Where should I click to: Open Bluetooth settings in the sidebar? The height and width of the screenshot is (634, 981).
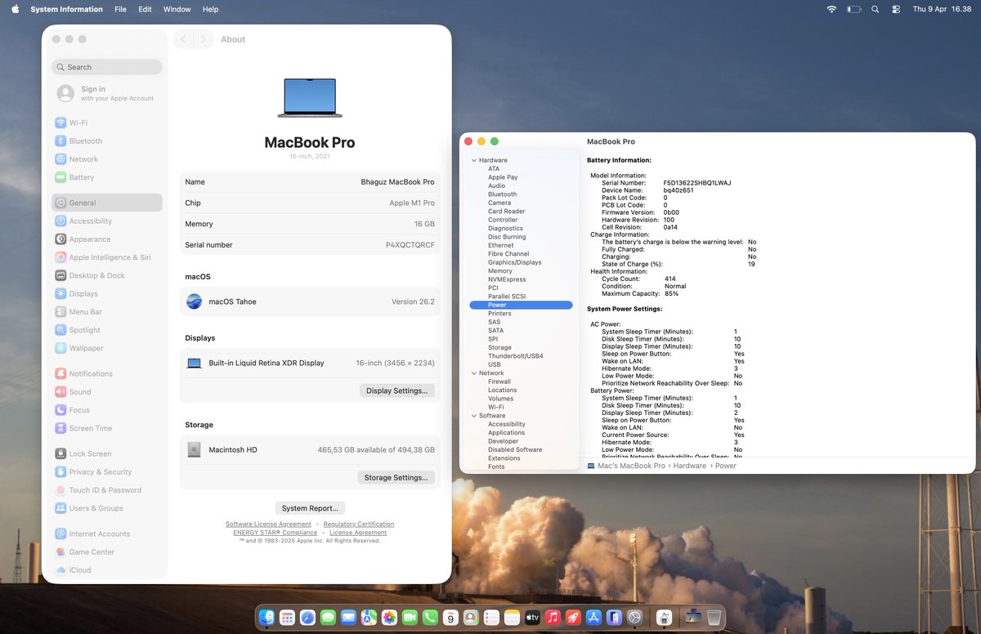click(x=107, y=141)
